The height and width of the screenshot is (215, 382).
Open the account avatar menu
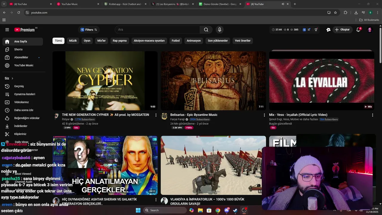[370, 30]
